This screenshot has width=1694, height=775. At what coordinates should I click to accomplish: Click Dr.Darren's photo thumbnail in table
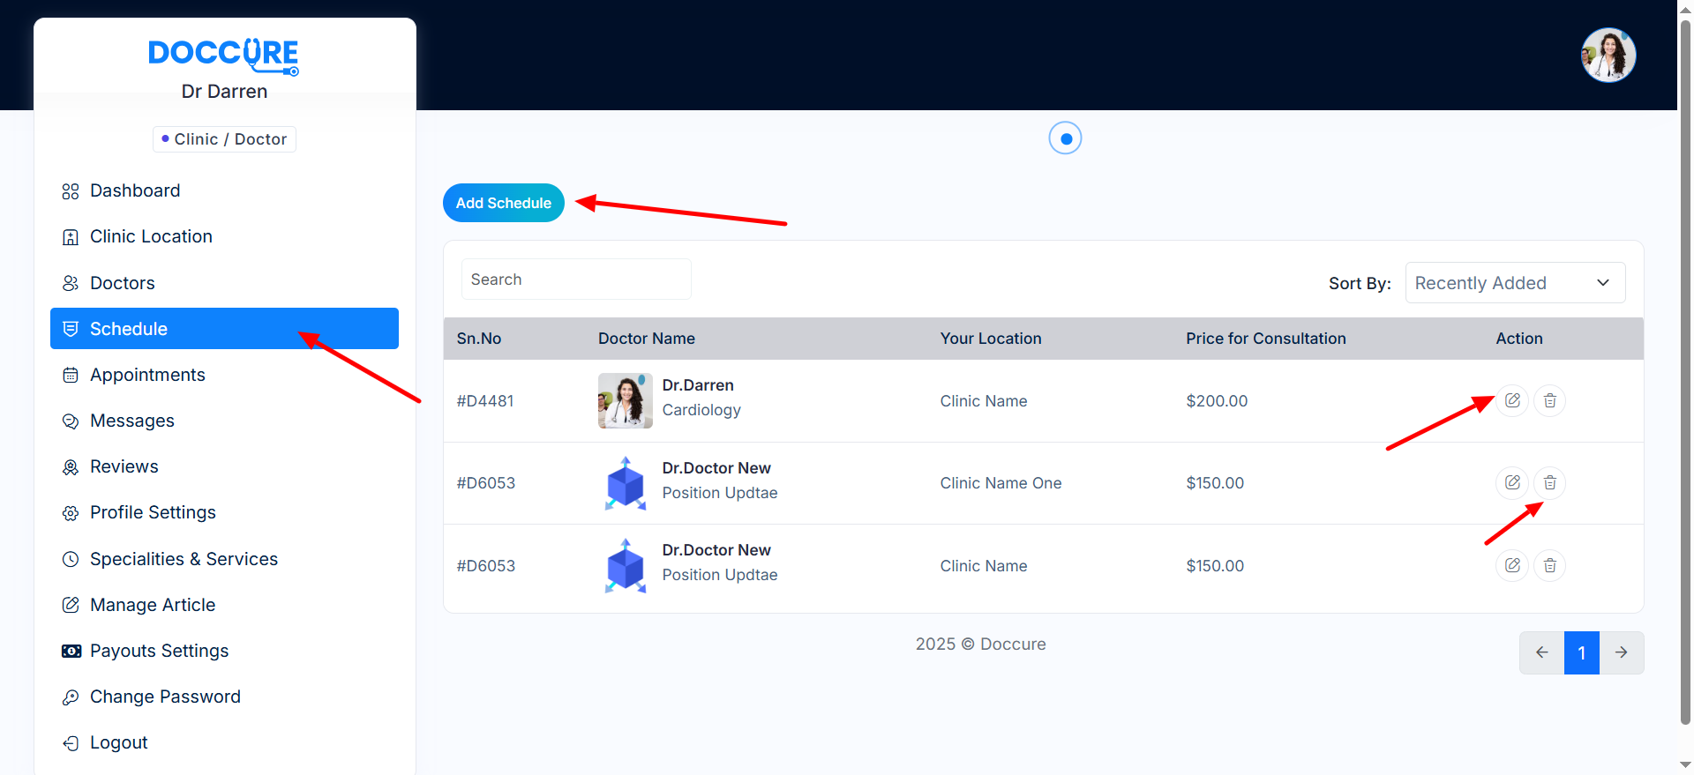point(625,400)
